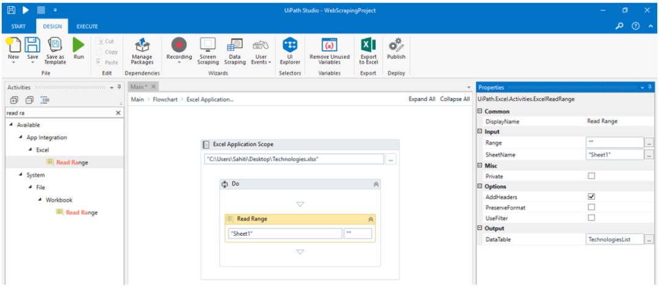
Task: Click the search magnifier in title area
Action: (x=619, y=26)
